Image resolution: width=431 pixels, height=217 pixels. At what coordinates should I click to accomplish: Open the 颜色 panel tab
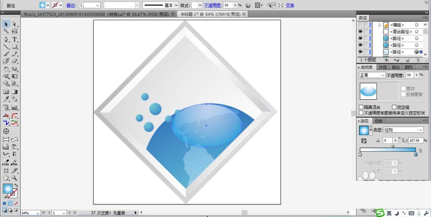409,67
